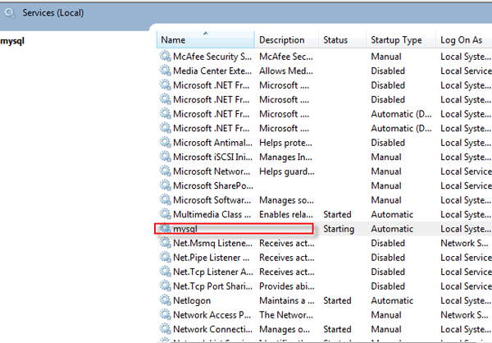Select the Microsoft SharePoint service row
The image size is (492, 343).
tap(212, 185)
